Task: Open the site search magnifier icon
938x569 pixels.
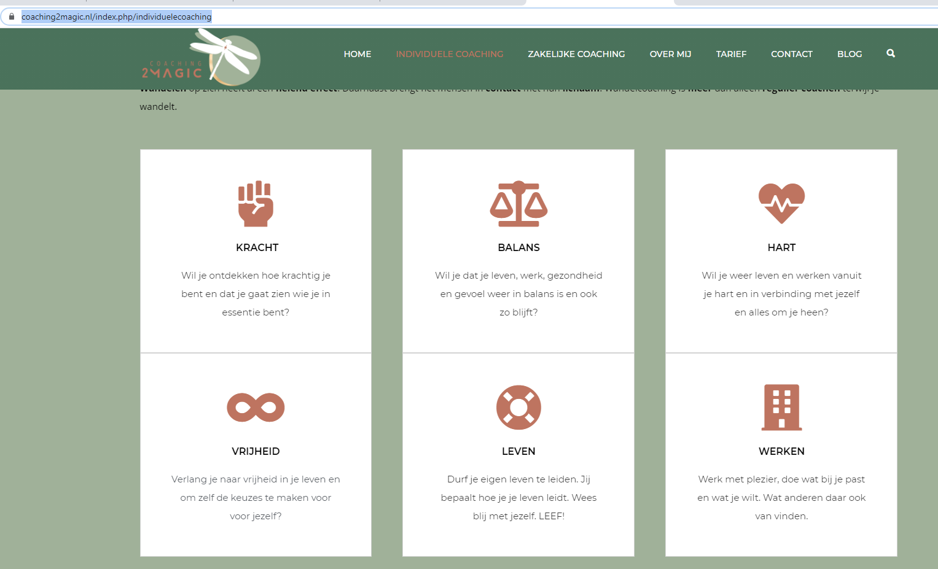Action: [x=891, y=53]
